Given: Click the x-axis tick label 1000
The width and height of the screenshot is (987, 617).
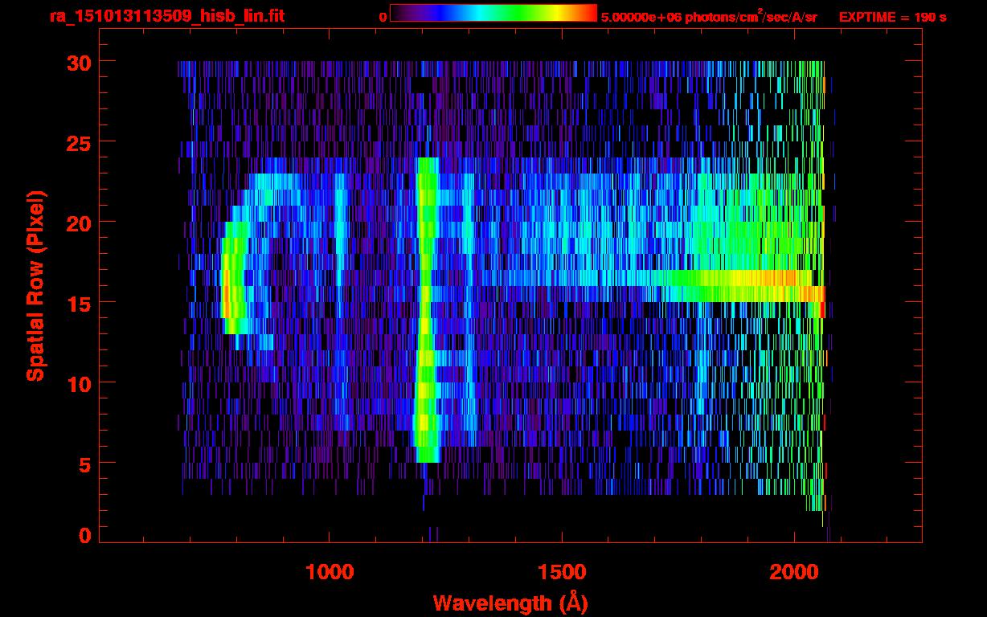Looking at the screenshot, I should tap(330, 572).
